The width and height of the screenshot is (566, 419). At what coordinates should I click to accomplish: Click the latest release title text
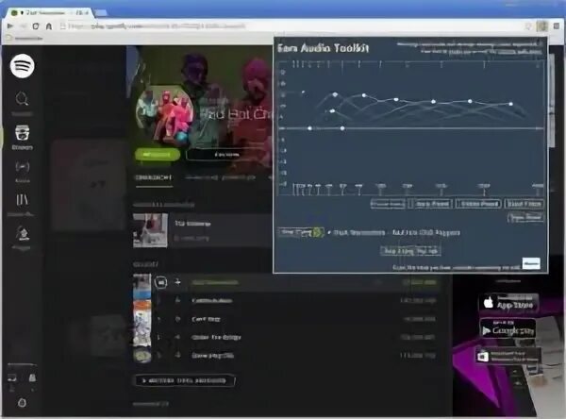click(x=193, y=224)
